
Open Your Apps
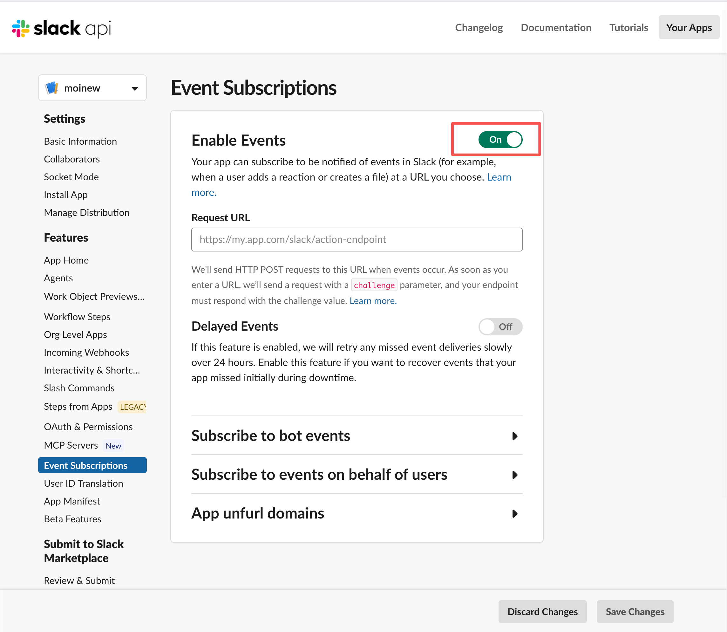point(689,27)
